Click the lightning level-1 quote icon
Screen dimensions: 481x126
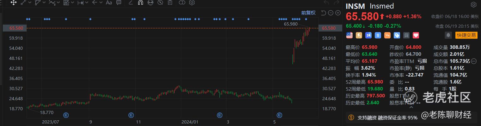click(x=359, y=35)
